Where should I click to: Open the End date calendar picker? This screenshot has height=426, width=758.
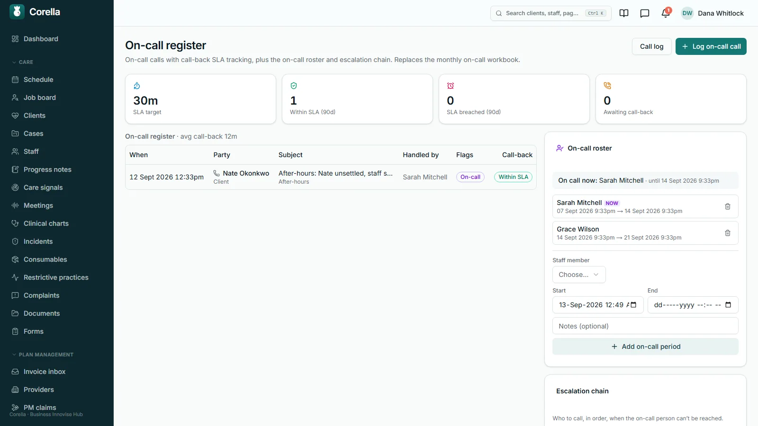(x=728, y=305)
